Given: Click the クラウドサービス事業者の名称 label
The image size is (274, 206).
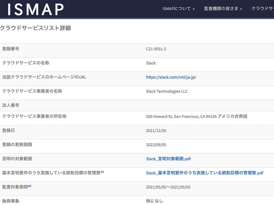Looking at the screenshot, I should [x=32, y=91].
